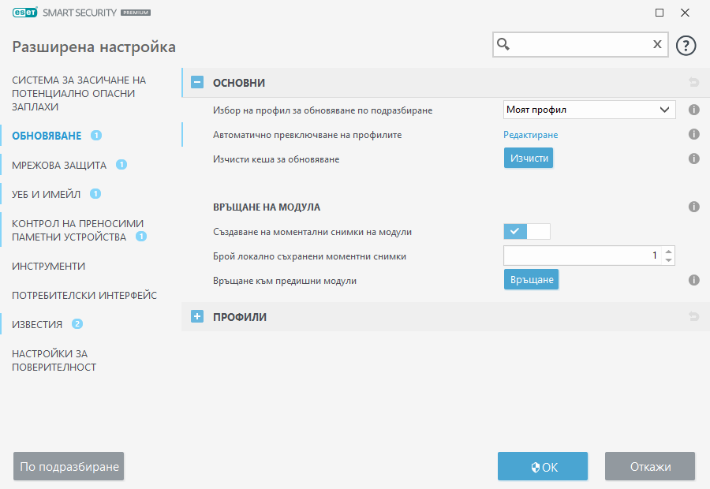The width and height of the screenshot is (710, 489).
Task: Open Уеб и имейл settings
Action: coord(47,194)
